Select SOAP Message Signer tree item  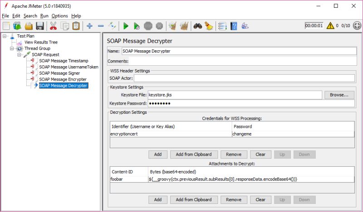coord(59,73)
